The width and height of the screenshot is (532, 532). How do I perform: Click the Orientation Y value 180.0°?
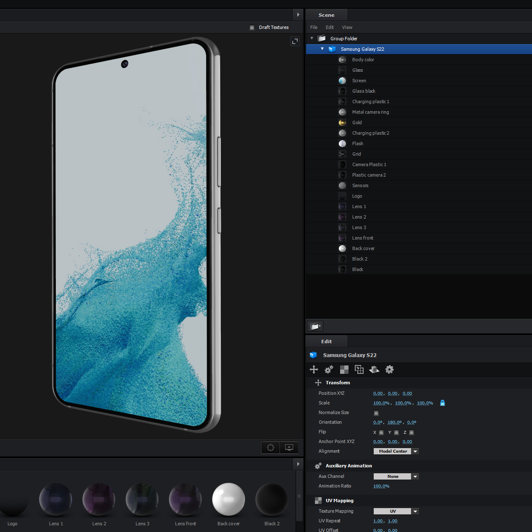394,422
